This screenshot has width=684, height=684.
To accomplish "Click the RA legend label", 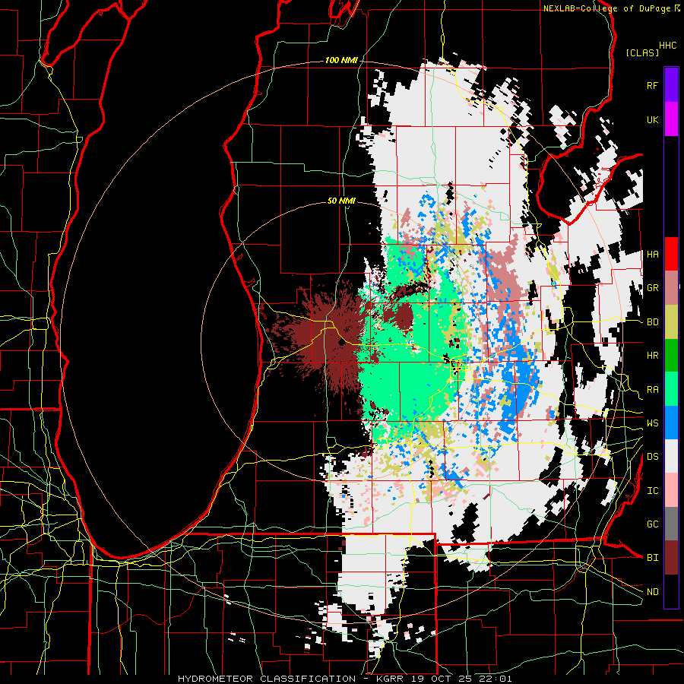I will 653,390.
